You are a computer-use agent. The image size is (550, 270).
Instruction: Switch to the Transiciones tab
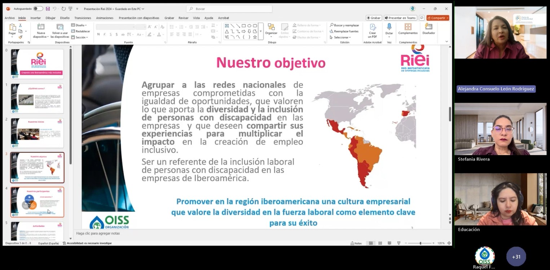[83, 18]
